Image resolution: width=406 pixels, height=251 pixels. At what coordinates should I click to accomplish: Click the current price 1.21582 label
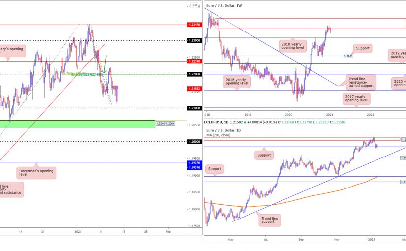(194, 89)
